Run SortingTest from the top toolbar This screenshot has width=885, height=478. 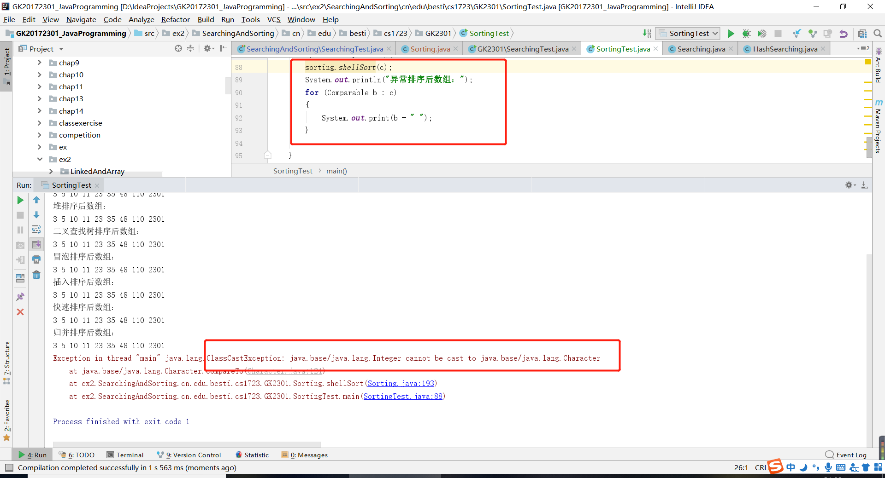[x=731, y=34]
